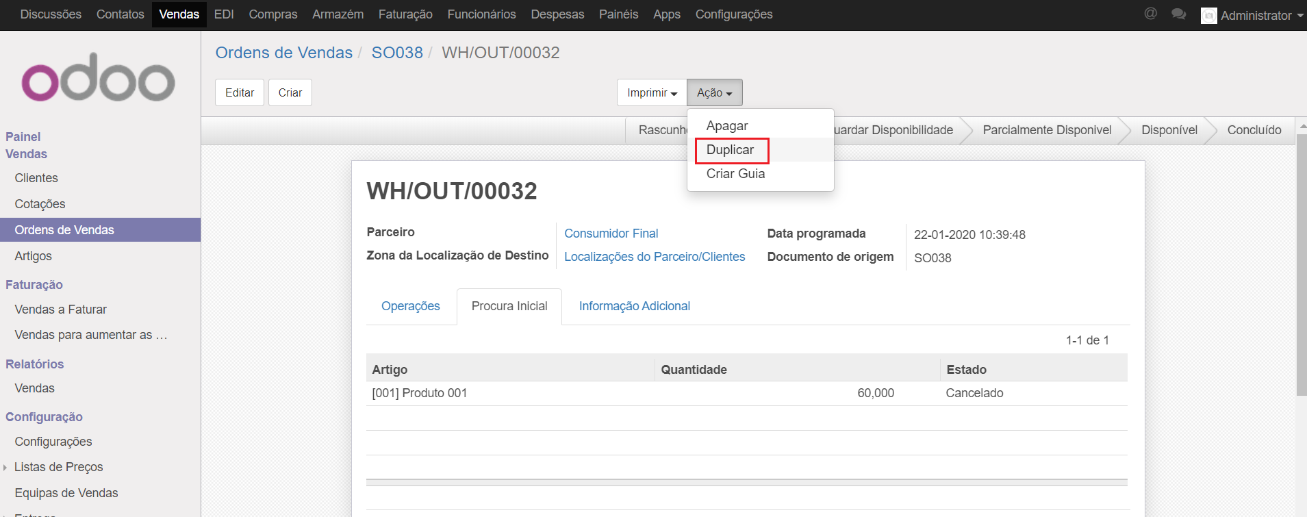Open the Imprimir dropdown
Viewport: 1307px width, 517px height.
(651, 92)
